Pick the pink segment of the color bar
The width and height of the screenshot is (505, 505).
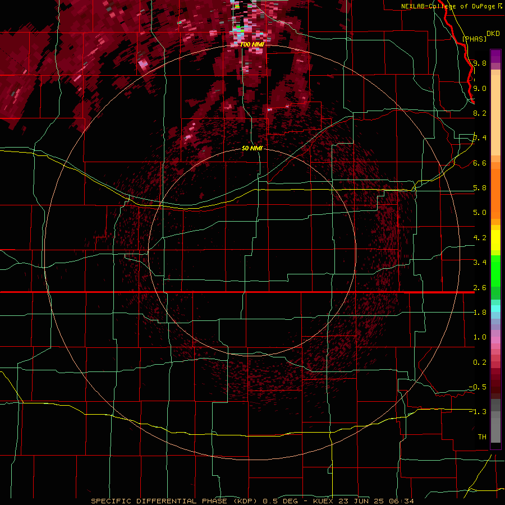495,340
